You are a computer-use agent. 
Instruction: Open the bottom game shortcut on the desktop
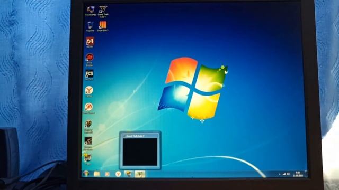[87, 159]
